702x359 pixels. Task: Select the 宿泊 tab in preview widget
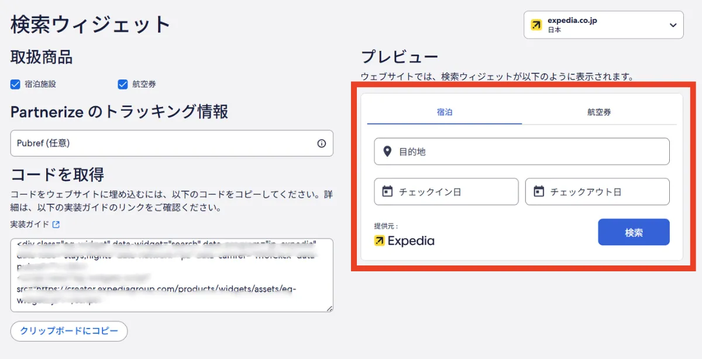click(444, 111)
